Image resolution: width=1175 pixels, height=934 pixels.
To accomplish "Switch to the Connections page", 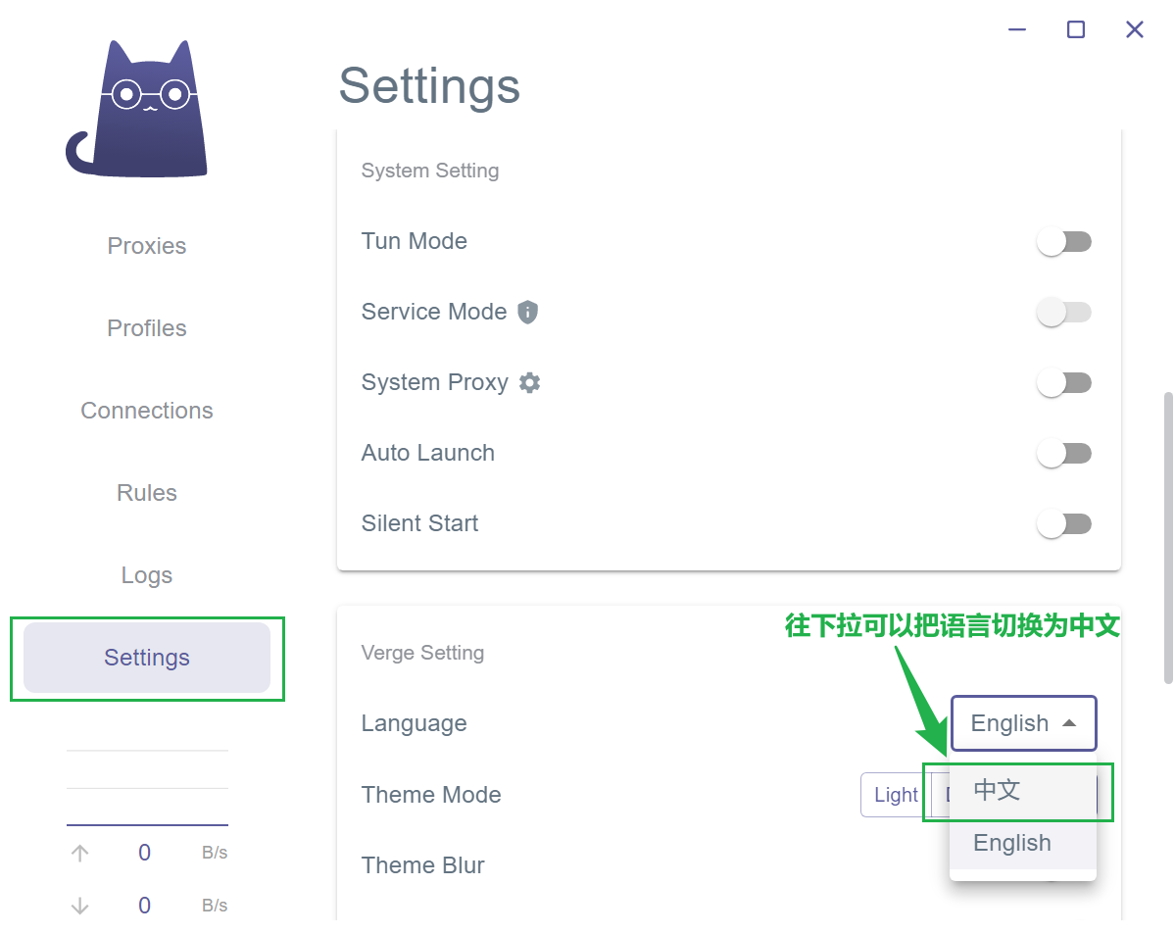I will click(x=147, y=411).
